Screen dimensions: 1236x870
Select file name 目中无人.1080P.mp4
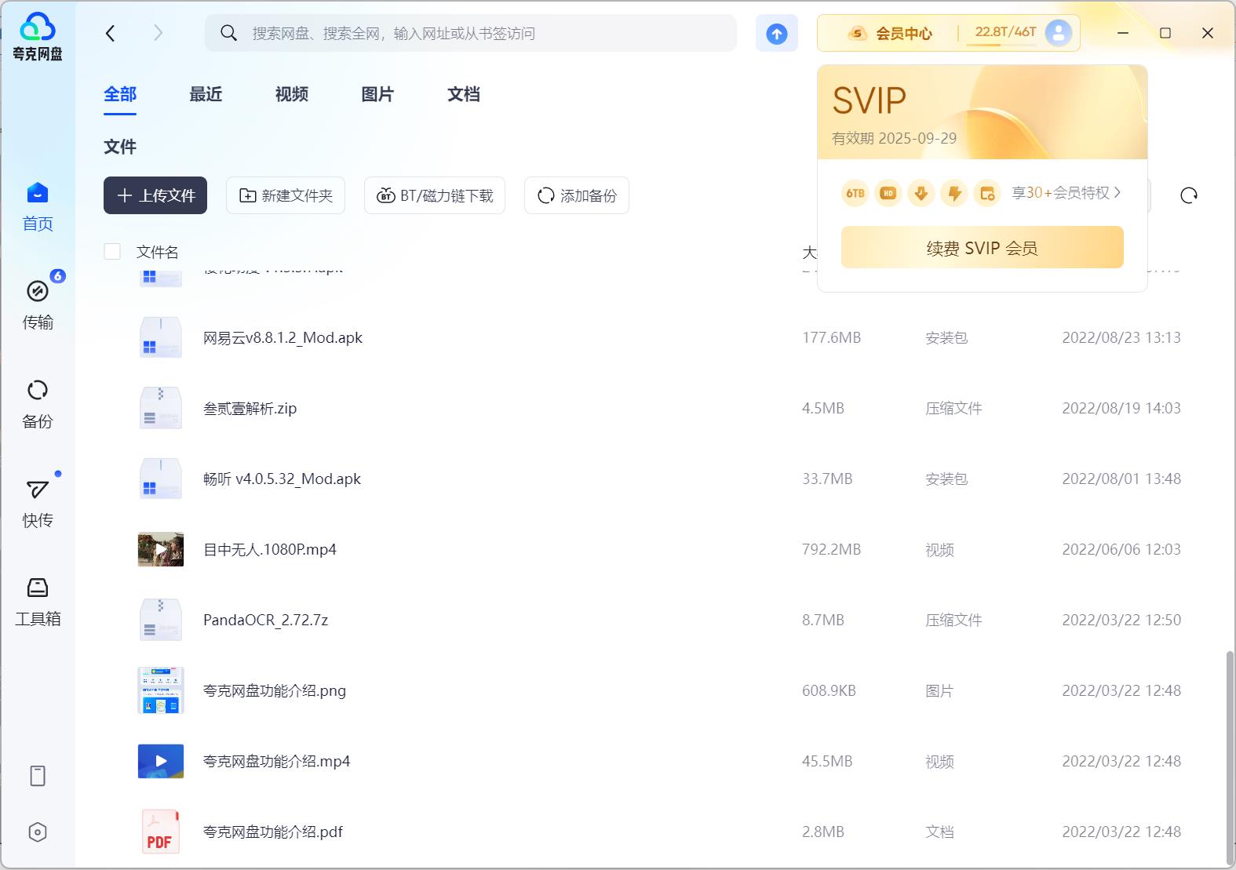click(x=269, y=549)
